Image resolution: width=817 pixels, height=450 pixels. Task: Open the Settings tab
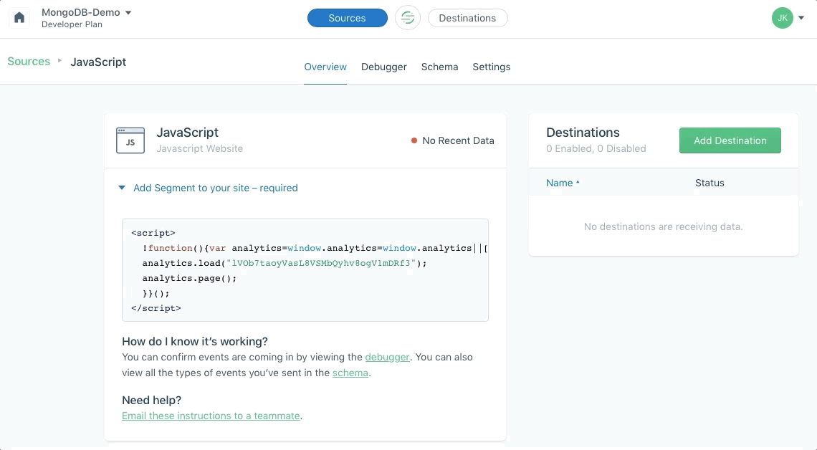pos(492,67)
